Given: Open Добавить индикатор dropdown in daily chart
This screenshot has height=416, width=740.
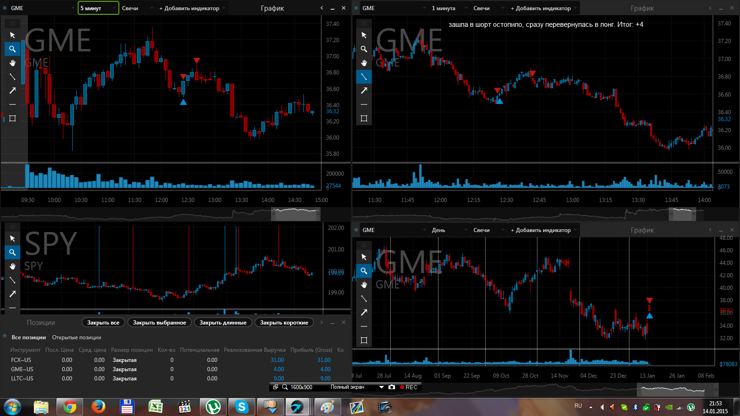Looking at the screenshot, I should point(543,230).
